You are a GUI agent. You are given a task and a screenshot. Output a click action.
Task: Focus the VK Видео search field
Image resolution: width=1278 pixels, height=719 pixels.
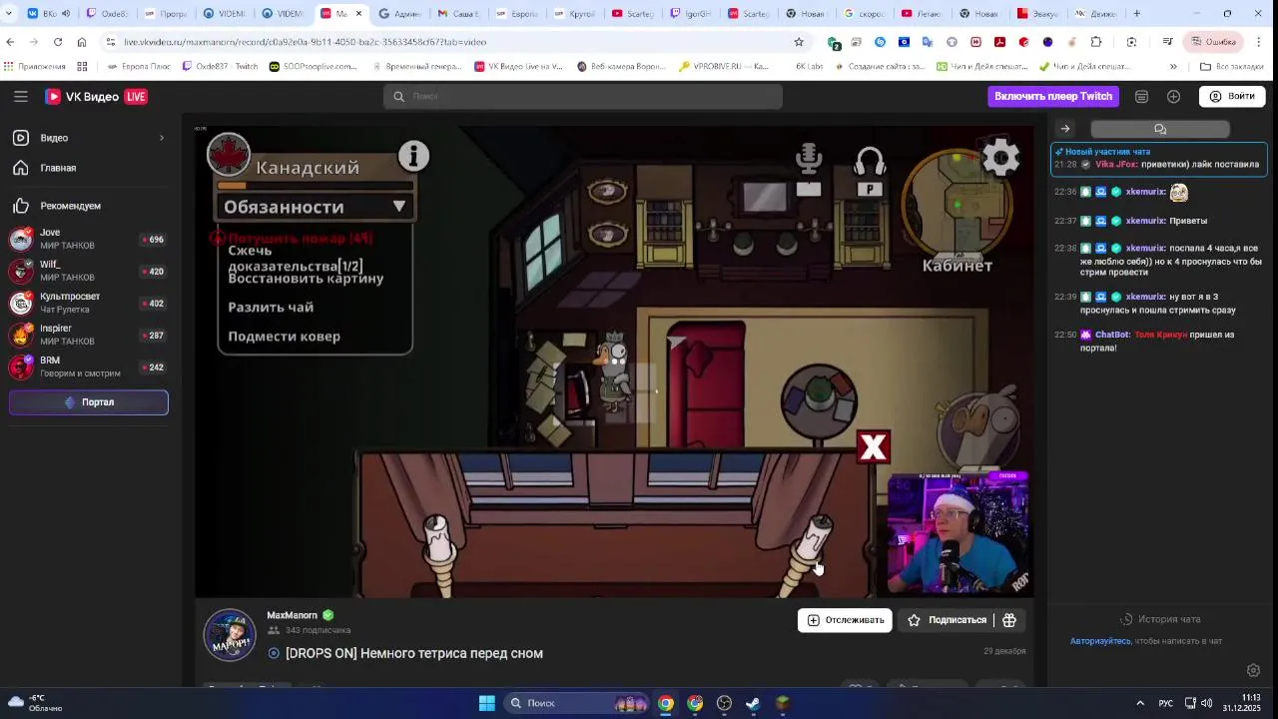[583, 96]
